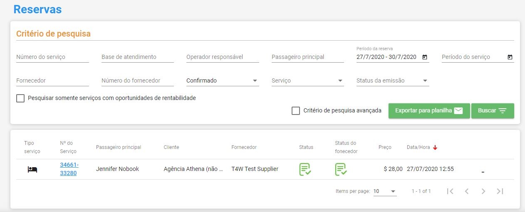Open the Confirmado status dropdown

coord(223,80)
